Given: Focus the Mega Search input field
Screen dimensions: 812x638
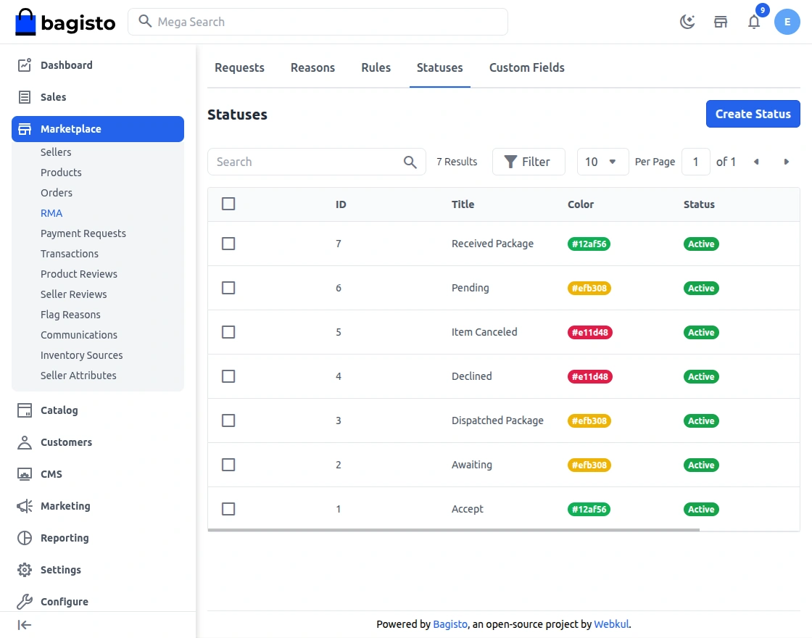Looking at the screenshot, I should tap(326, 22).
